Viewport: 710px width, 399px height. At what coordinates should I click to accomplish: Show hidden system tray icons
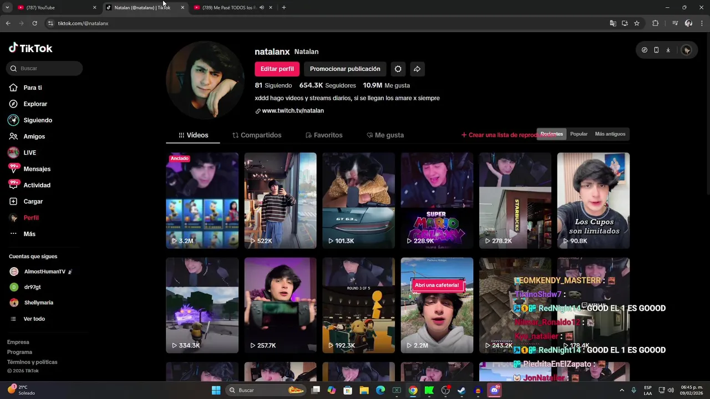coord(621,390)
